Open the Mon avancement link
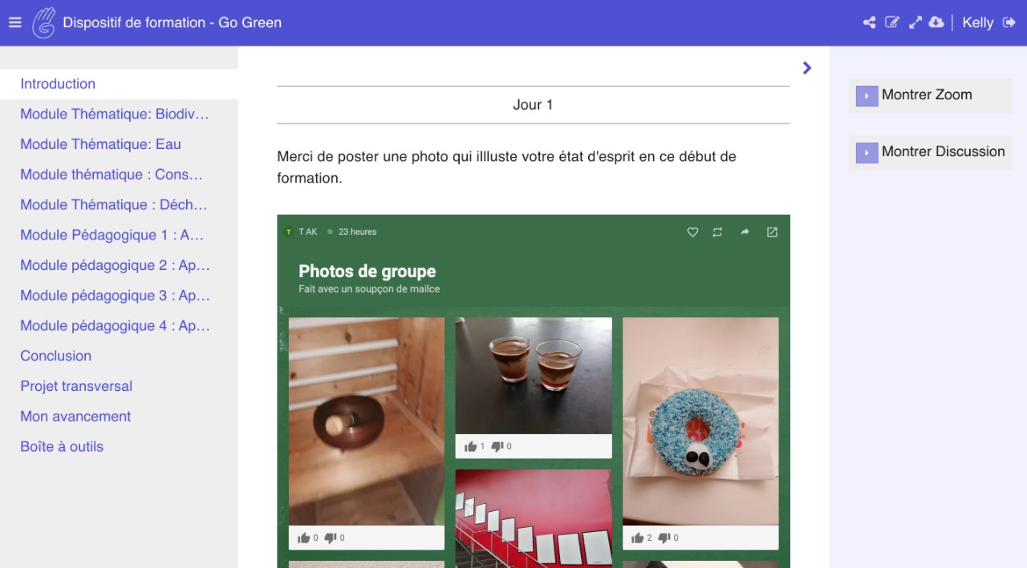Image resolution: width=1027 pixels, height=568 pixels. (75, 417)
